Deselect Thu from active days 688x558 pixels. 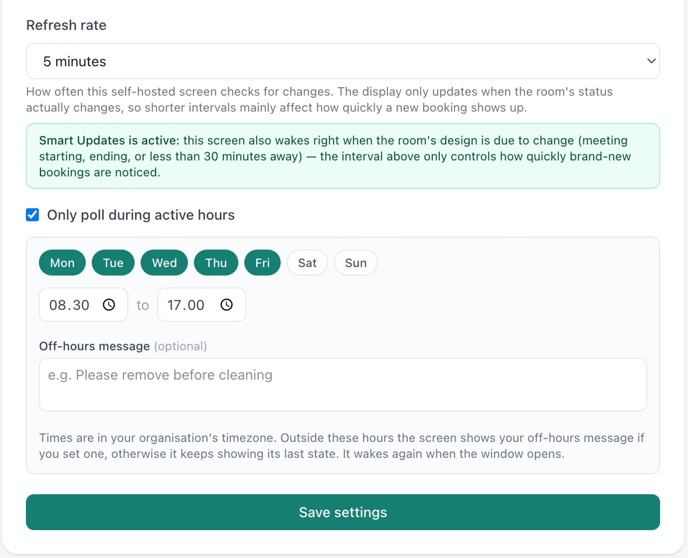pos(216,263)
